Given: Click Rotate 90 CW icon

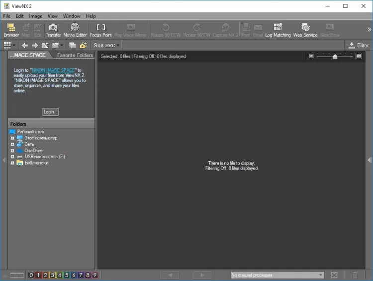Looking at the screenshot, I should point(197,30).
